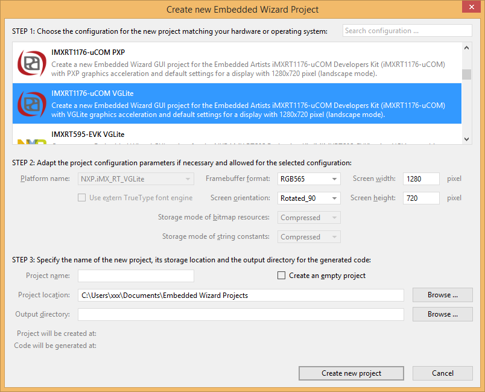The image size is (485, 392).
Task: Click the Create new project button
Action: point(351,373)
